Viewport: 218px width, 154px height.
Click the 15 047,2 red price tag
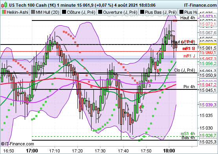pyautogui.click(x=208, y=85)
